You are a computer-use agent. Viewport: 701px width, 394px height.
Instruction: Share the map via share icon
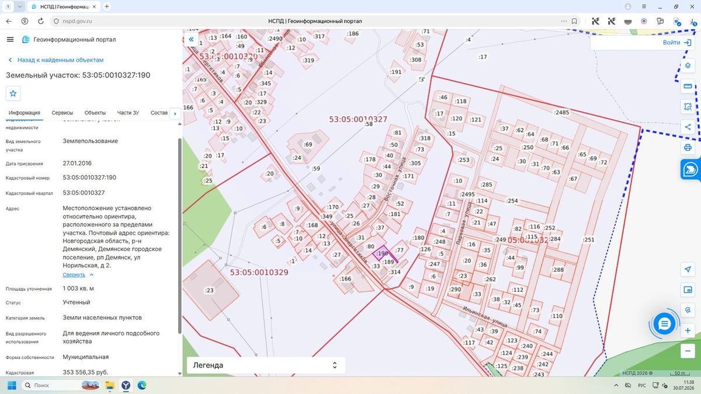click(688, 127)
